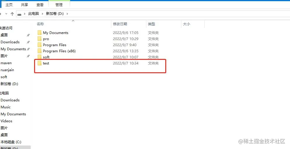Expand chevron after 新加卷 (D:) breadcrumb
290x149 pixels.
click(x=67, y=14)
